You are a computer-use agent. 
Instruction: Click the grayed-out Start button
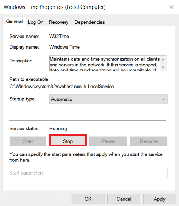click(x=28, y=141)
